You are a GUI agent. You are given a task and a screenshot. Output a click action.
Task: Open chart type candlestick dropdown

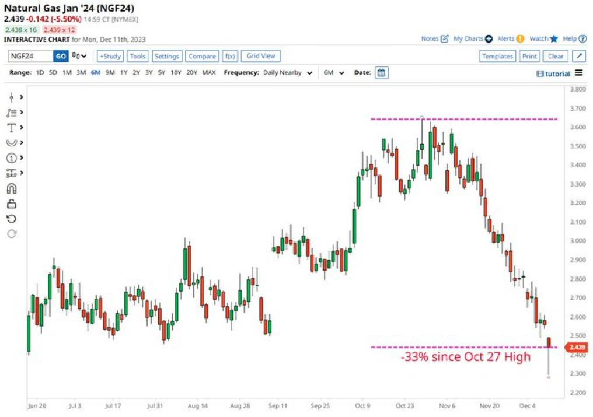79,56
